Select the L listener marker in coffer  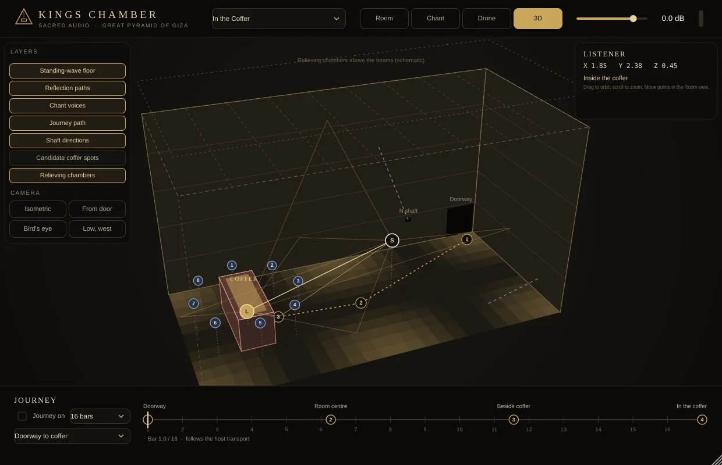(247, 312)
